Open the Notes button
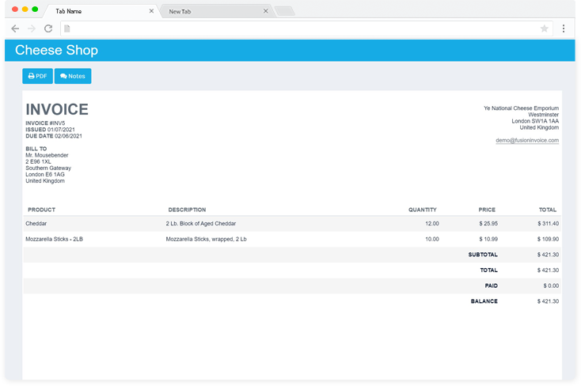The width and height of the screenshot is (581, 386). pyautogui.click(x=73, y=76)
